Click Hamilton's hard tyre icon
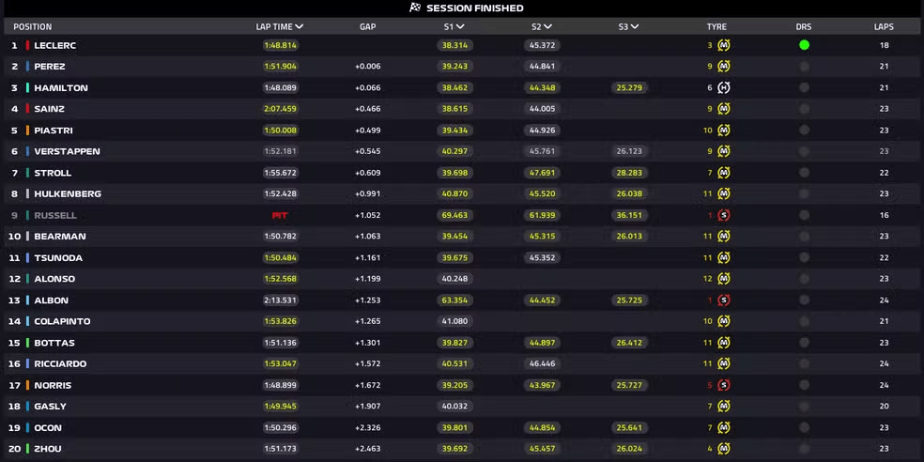 [x=724, y=88]
